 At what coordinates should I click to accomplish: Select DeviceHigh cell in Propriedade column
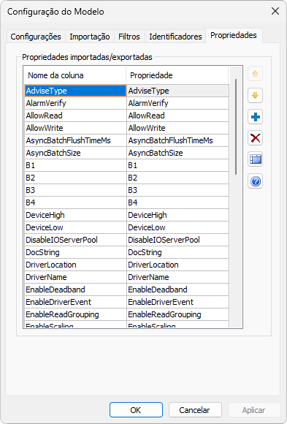click(177, 215)
